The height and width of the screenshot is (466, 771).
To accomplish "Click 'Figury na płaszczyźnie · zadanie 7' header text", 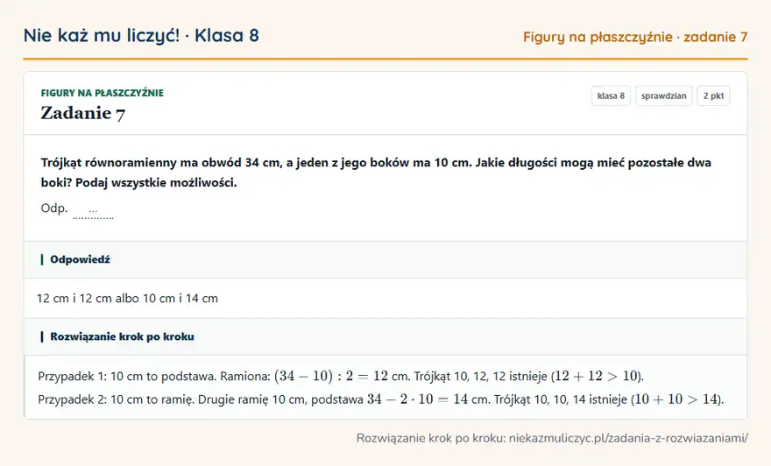I will click(x=635, y=37).
